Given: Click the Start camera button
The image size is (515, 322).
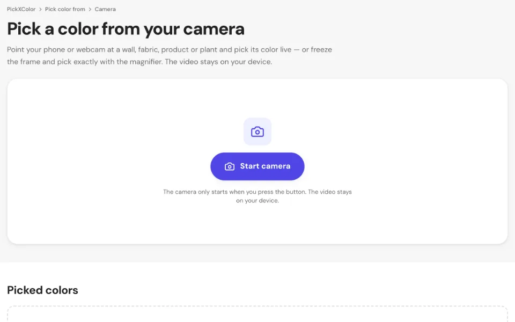Looking at the screenshot, I should point(257,166).
